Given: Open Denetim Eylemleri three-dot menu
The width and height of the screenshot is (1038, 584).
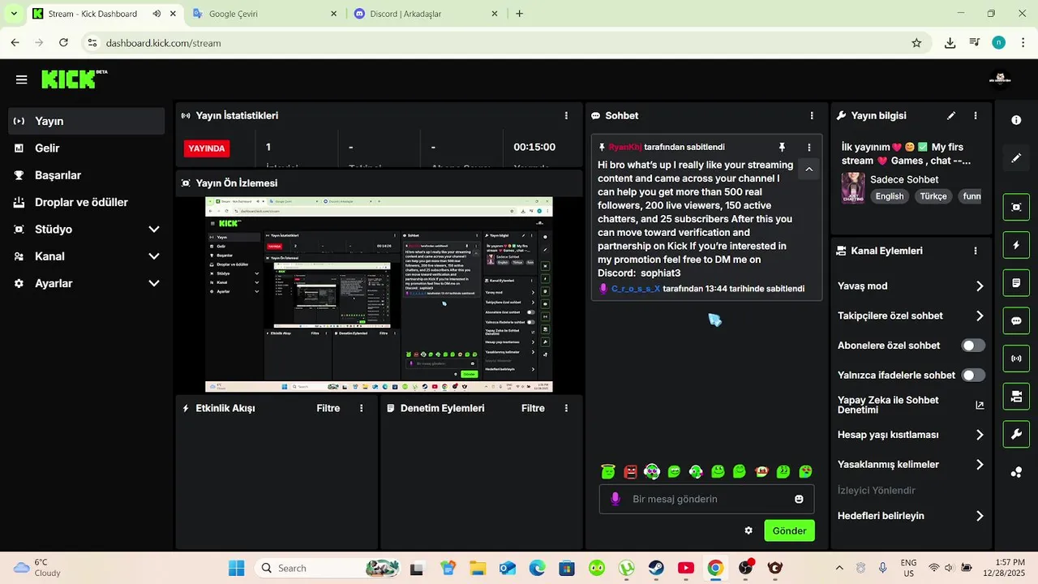Looking at the screenshot, I should (566, 409).
